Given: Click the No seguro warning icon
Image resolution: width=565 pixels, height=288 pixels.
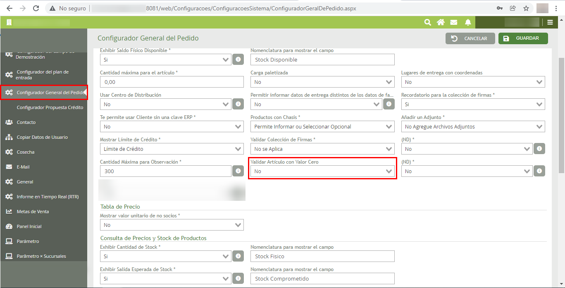Looking at the screenshot, I should (52, 8).
